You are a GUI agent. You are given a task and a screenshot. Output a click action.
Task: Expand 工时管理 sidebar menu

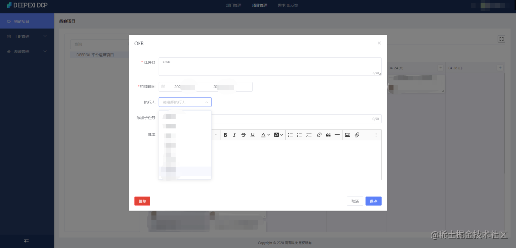point(27,36)
